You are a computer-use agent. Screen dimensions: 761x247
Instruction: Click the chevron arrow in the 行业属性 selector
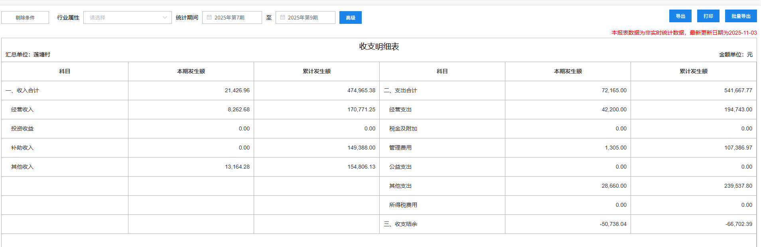pyautogui.click(x=165, y=18)
